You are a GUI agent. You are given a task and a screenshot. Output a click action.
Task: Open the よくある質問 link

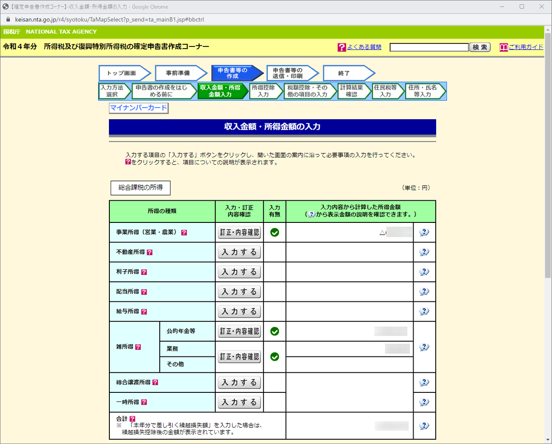click(x=364, y=47)
